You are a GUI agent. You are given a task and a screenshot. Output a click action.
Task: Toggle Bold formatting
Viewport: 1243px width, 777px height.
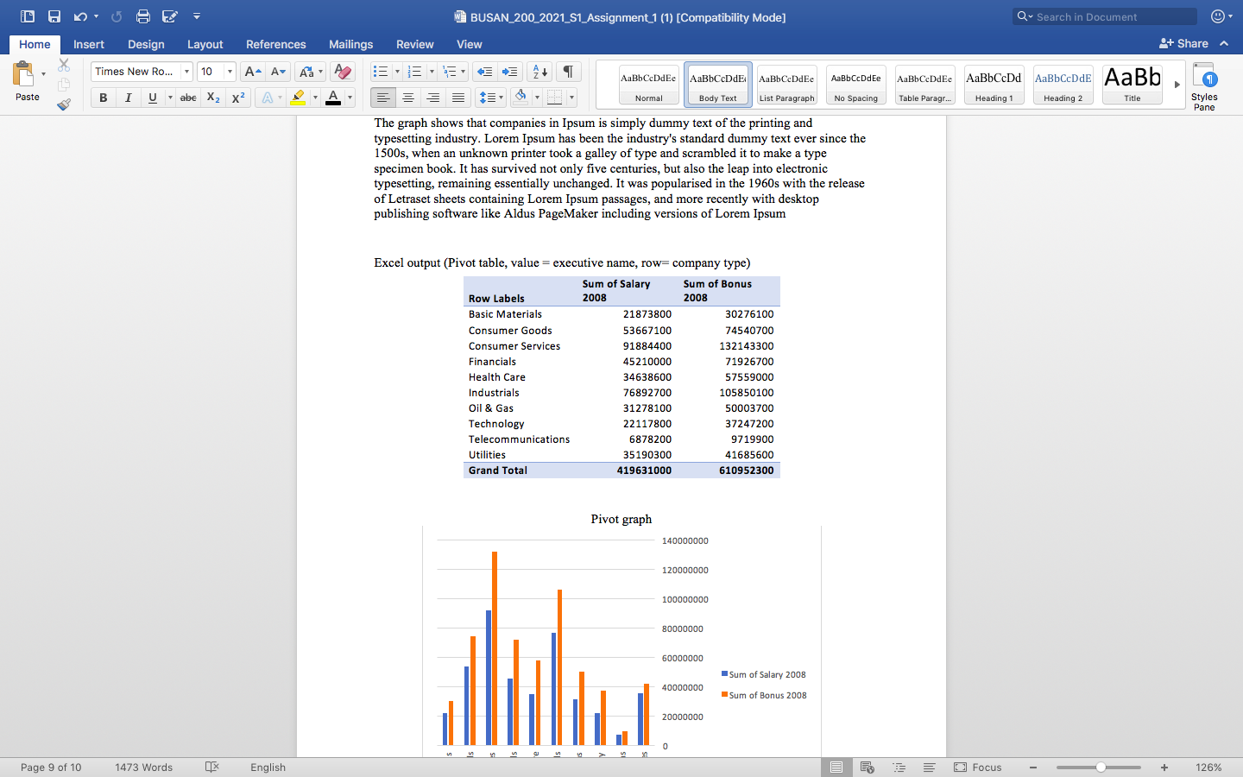pyautogui.click(x=104, y=98)
